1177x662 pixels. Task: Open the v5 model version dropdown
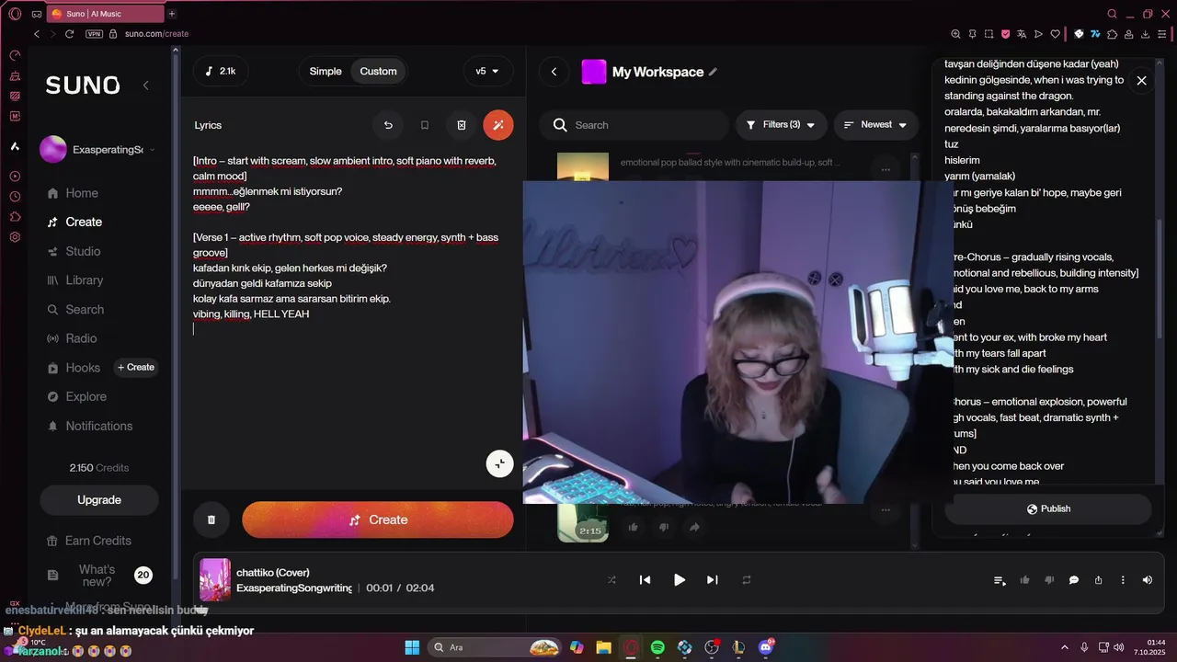pyautogui.click(x=487, y=72)
